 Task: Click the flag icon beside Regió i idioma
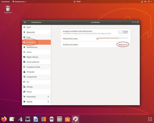coord(24,57)
